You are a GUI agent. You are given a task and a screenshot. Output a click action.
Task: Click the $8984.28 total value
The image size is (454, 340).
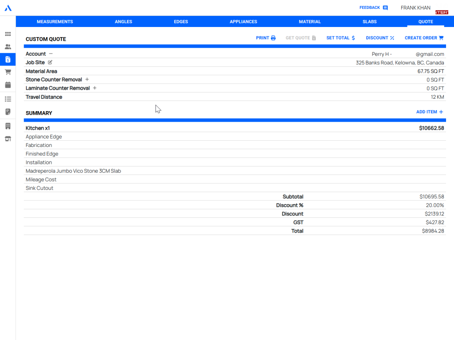pyautogui.click(x=433, y=231)
